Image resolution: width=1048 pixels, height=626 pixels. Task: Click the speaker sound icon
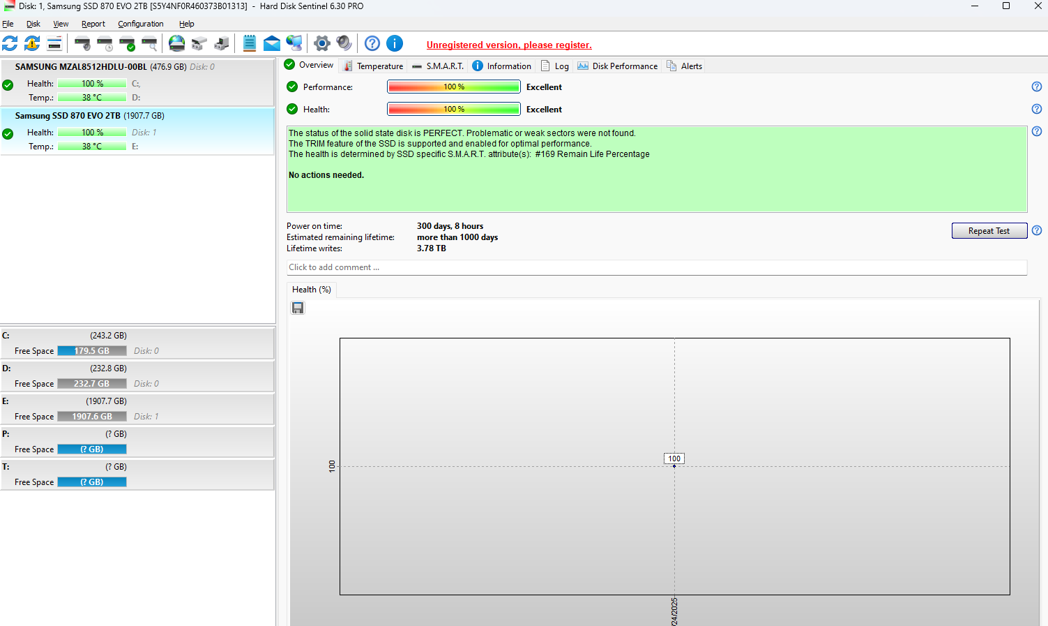[x=344, y=43]
